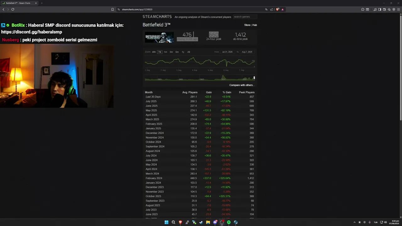Click the translate page icon in address bar
This screenshot has height=226, width=402.
(x=266, y=9)
